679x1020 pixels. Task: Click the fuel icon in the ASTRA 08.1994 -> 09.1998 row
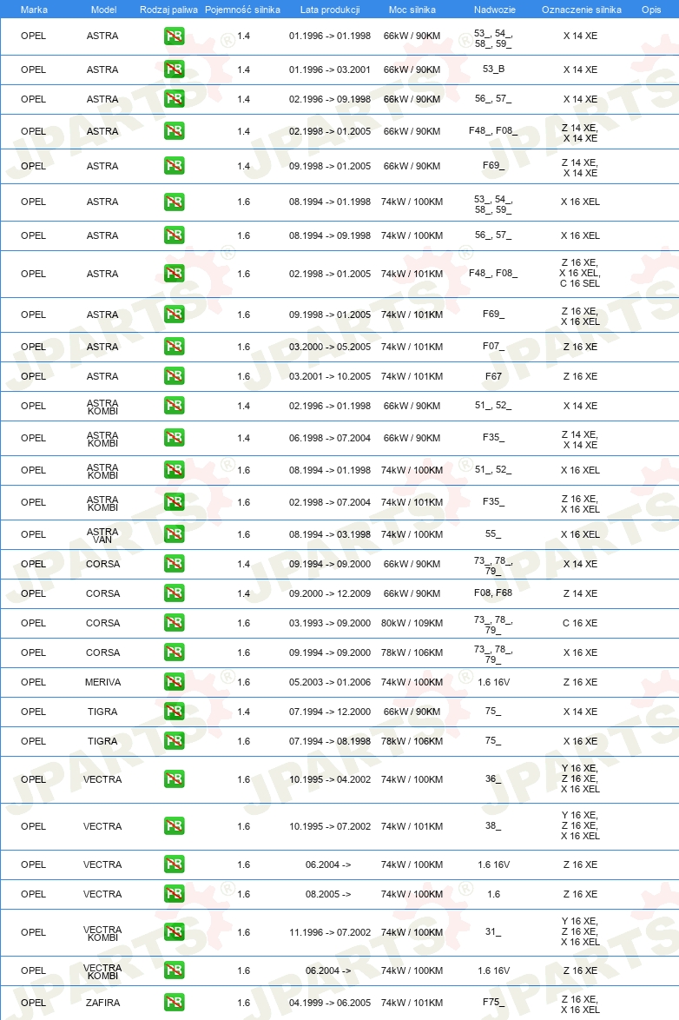tap(174, 235)
